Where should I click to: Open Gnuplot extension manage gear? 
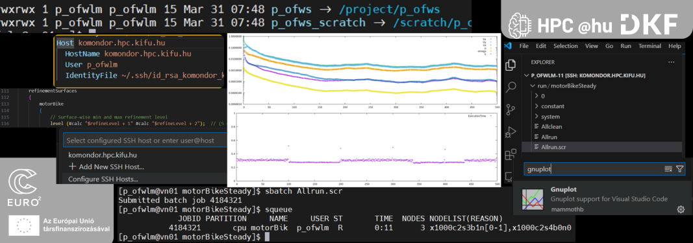[x=681, y=209]
